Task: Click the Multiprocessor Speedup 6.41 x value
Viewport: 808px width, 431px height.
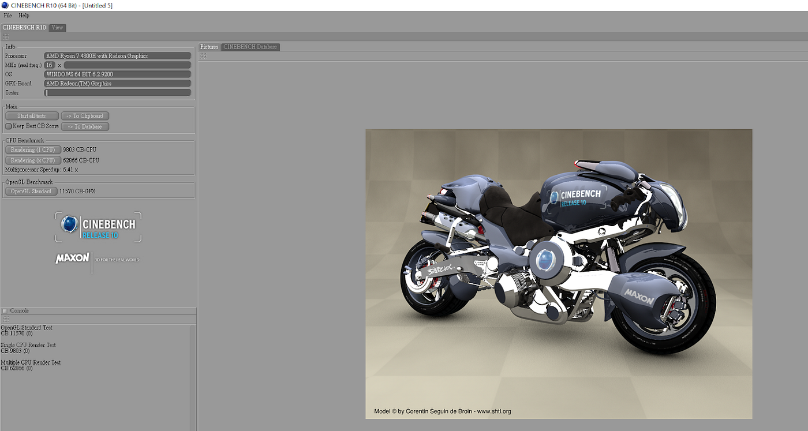Action: (x=70, y=170)
